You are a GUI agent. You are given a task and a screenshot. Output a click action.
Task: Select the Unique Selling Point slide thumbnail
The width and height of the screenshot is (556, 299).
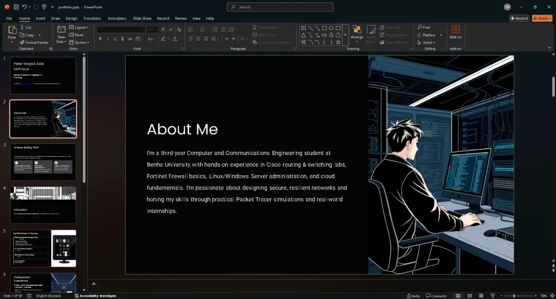43,162
